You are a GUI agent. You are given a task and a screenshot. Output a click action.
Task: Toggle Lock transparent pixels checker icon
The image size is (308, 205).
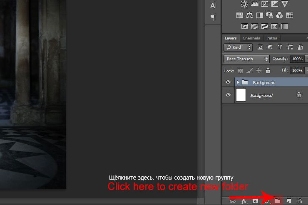coord(240,71)
